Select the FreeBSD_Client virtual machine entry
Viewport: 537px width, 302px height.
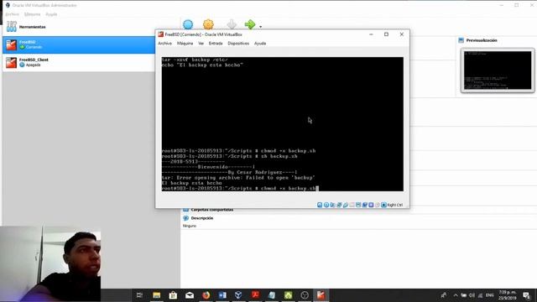(x=78, y=62)
